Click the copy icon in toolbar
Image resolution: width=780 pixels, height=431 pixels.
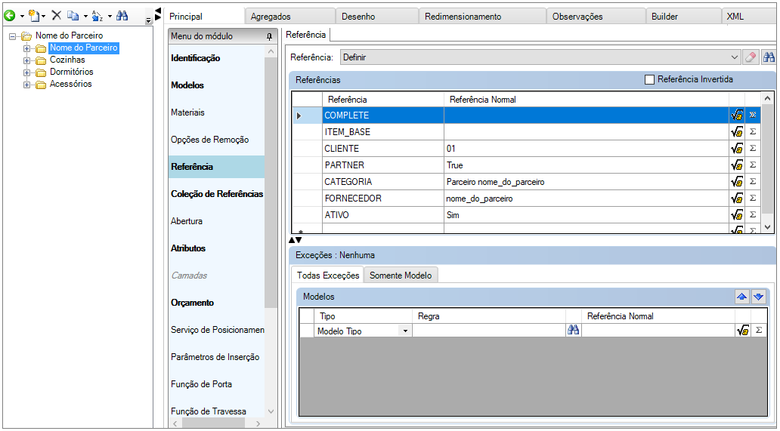click(73, 16)
